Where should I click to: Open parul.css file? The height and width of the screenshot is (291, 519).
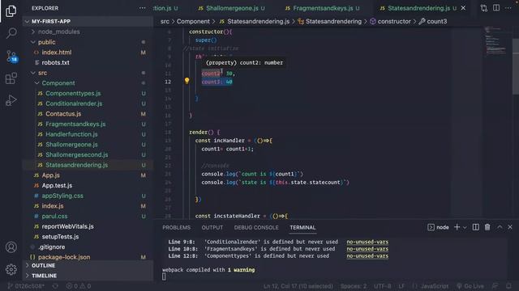(x=54, y=216)
